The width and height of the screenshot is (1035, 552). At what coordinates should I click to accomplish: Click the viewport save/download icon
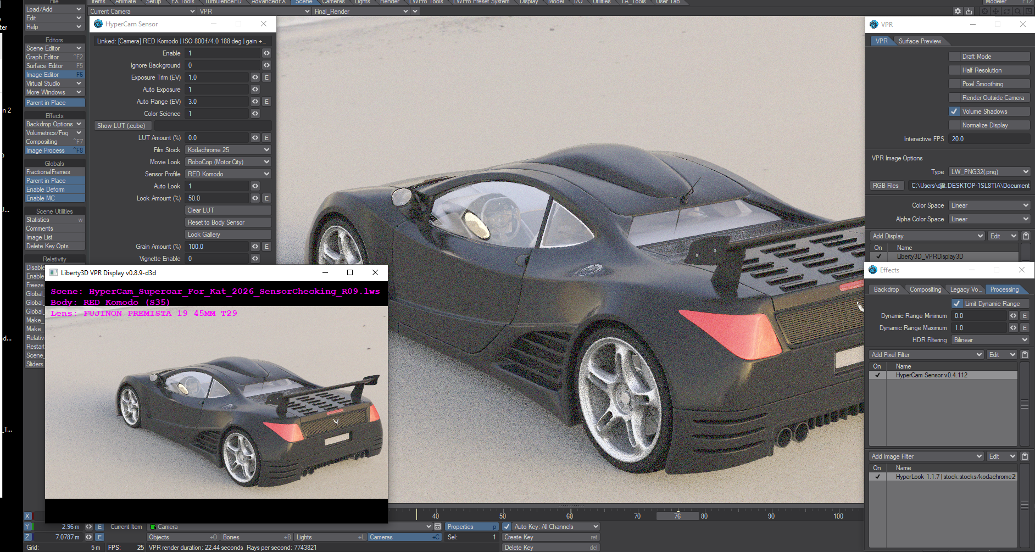[x=969, y=11]
